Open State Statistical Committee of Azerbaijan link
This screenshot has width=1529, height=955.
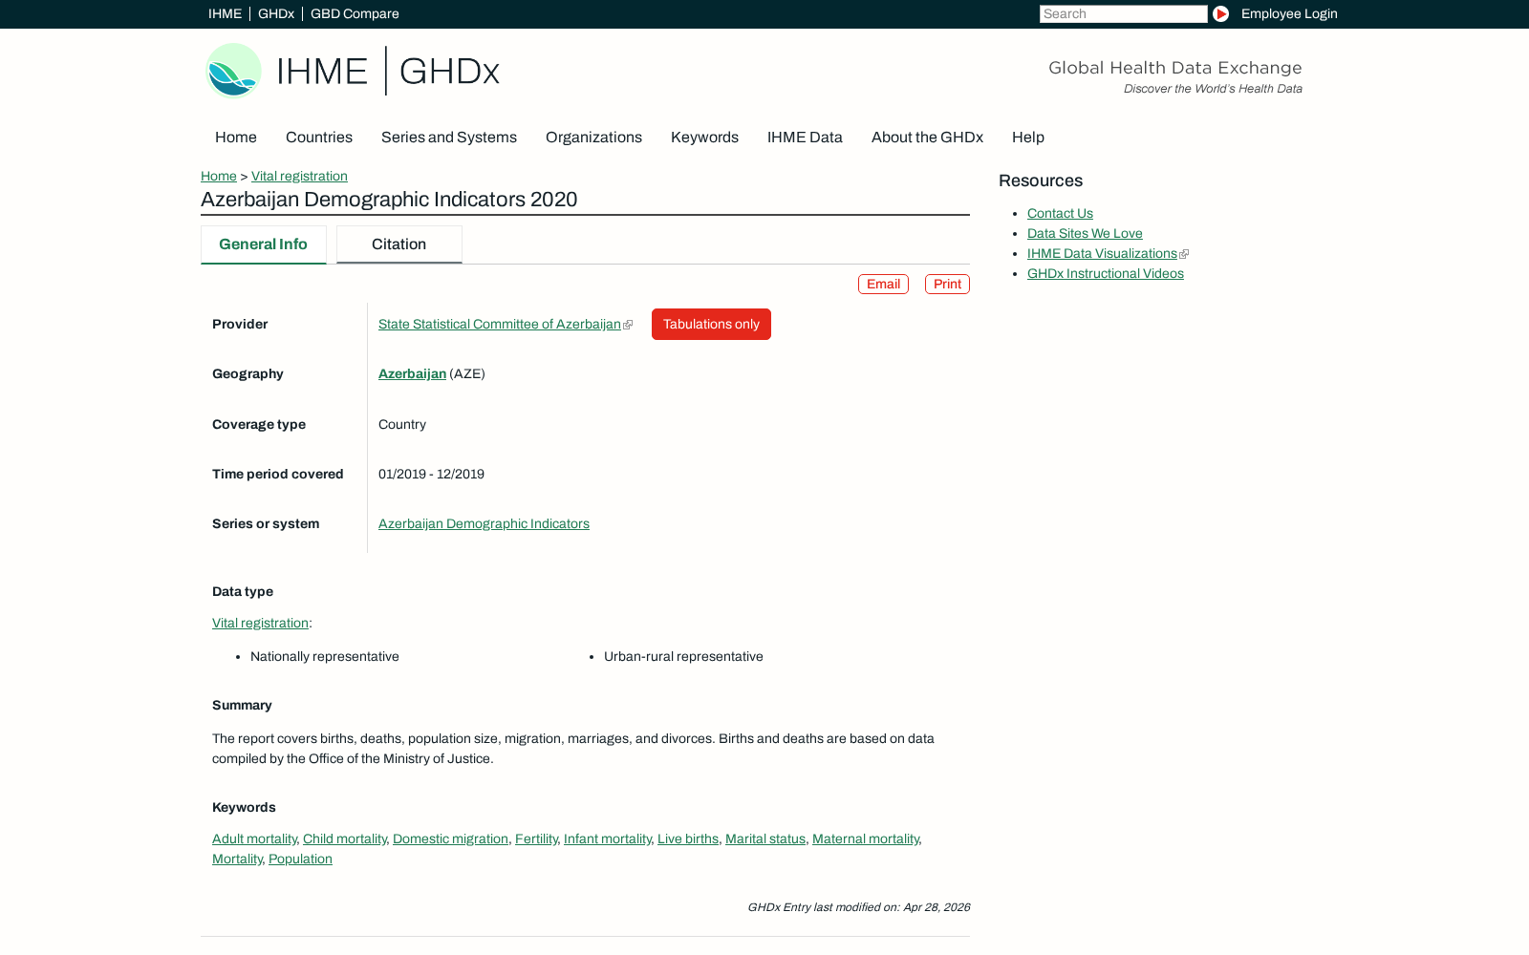(500, 325)
